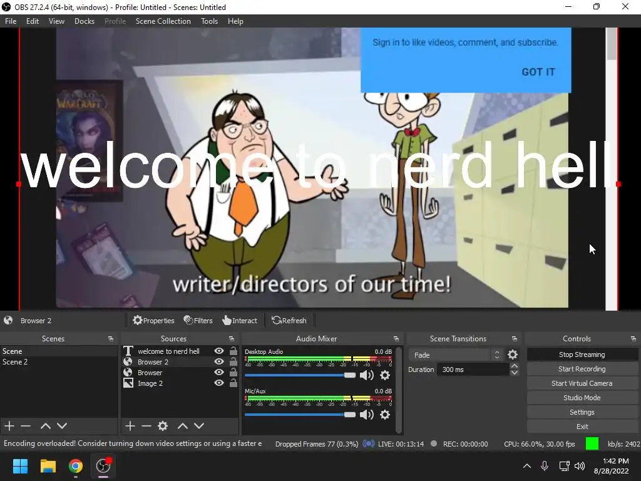Screen dimensions: 641x481
Task: Pop out the Scene Transitions dock
Action: (x=515, y=339)
